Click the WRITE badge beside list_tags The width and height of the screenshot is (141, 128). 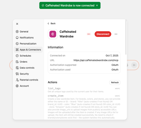click(x=117, y=89)
